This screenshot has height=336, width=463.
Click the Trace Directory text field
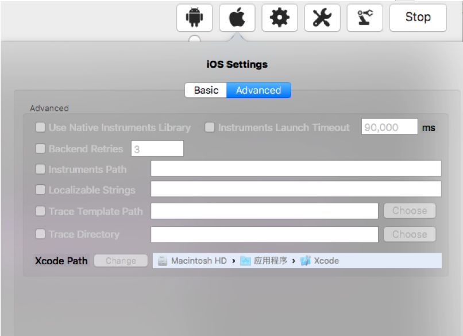tap(264, 235)
